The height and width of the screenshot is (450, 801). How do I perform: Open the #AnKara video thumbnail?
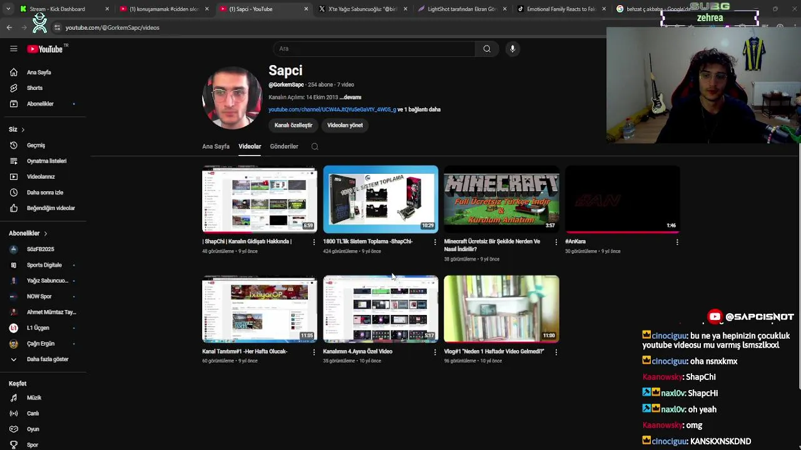(622, 199)
